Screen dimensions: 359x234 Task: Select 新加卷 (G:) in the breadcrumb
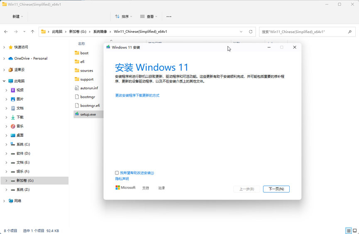coord(78,32)
